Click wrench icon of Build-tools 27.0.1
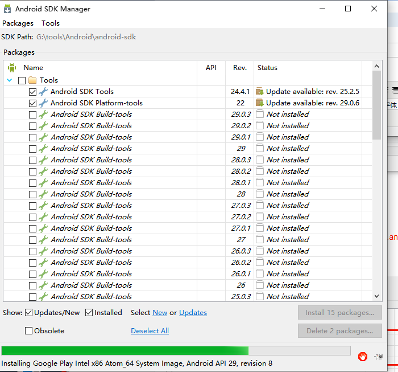398x372 pixels. 43,228
